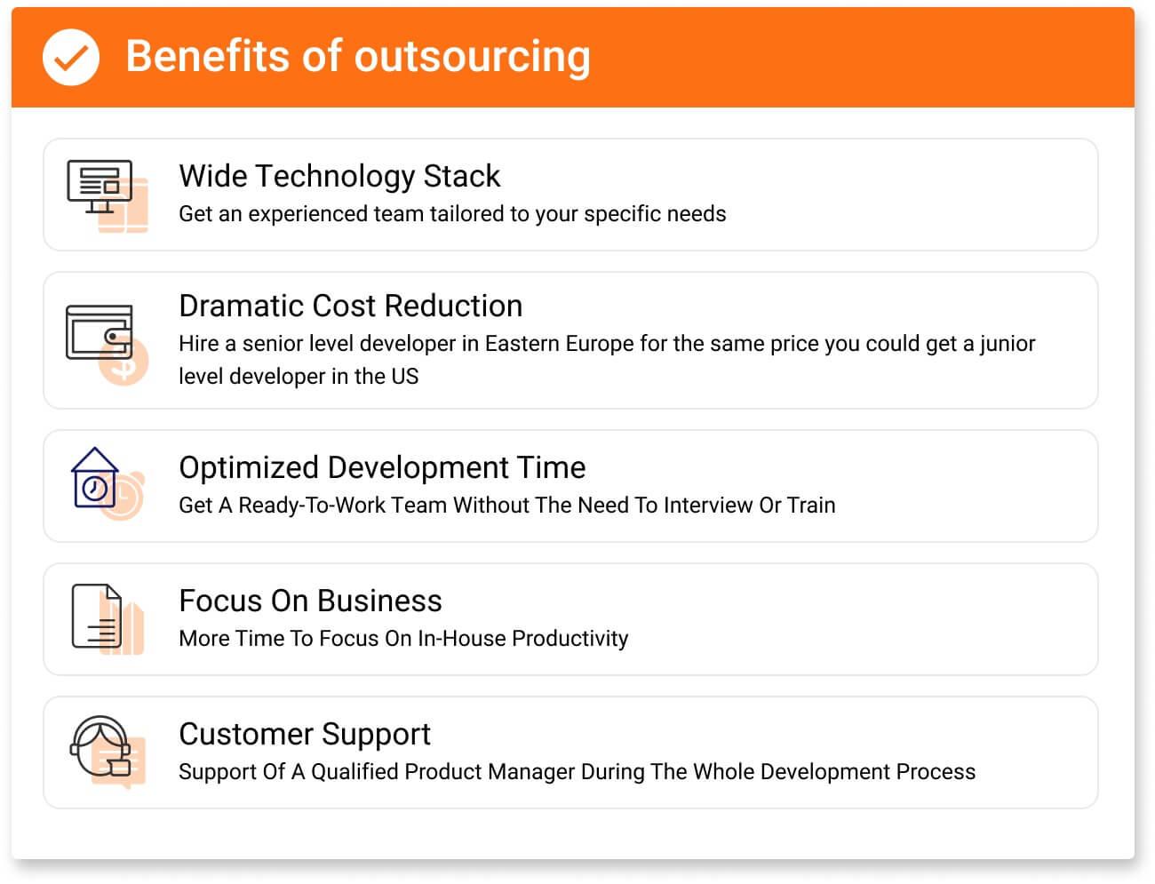The height and width of the screenshot is (884, 1155).
Task: Click the experienced team tailored description text
Action: 452,214
